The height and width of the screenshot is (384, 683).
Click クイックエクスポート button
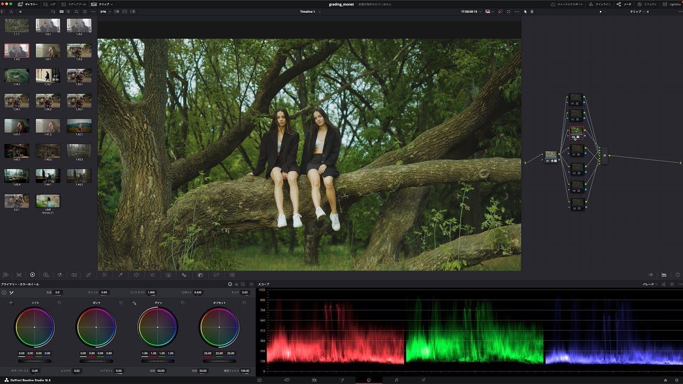click(567, 4)
